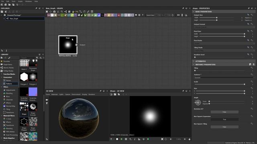257x144 pixels.
Task: Click the New Substance package icon in top toolbar
Action: [x=2, y=5]
